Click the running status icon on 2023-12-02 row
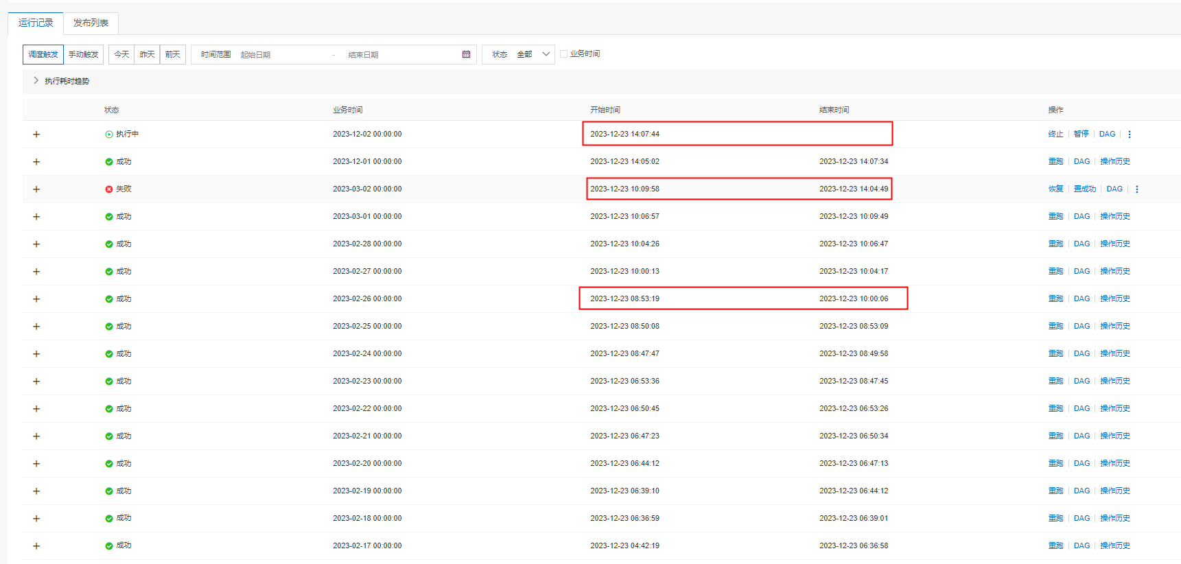The width and height of the screenshot is (1181, 564). click(x=109, y=134)
